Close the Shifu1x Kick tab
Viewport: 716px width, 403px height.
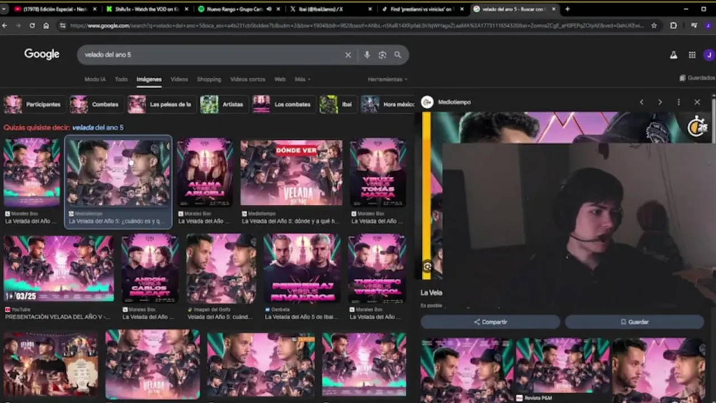[x=187, y=9]
